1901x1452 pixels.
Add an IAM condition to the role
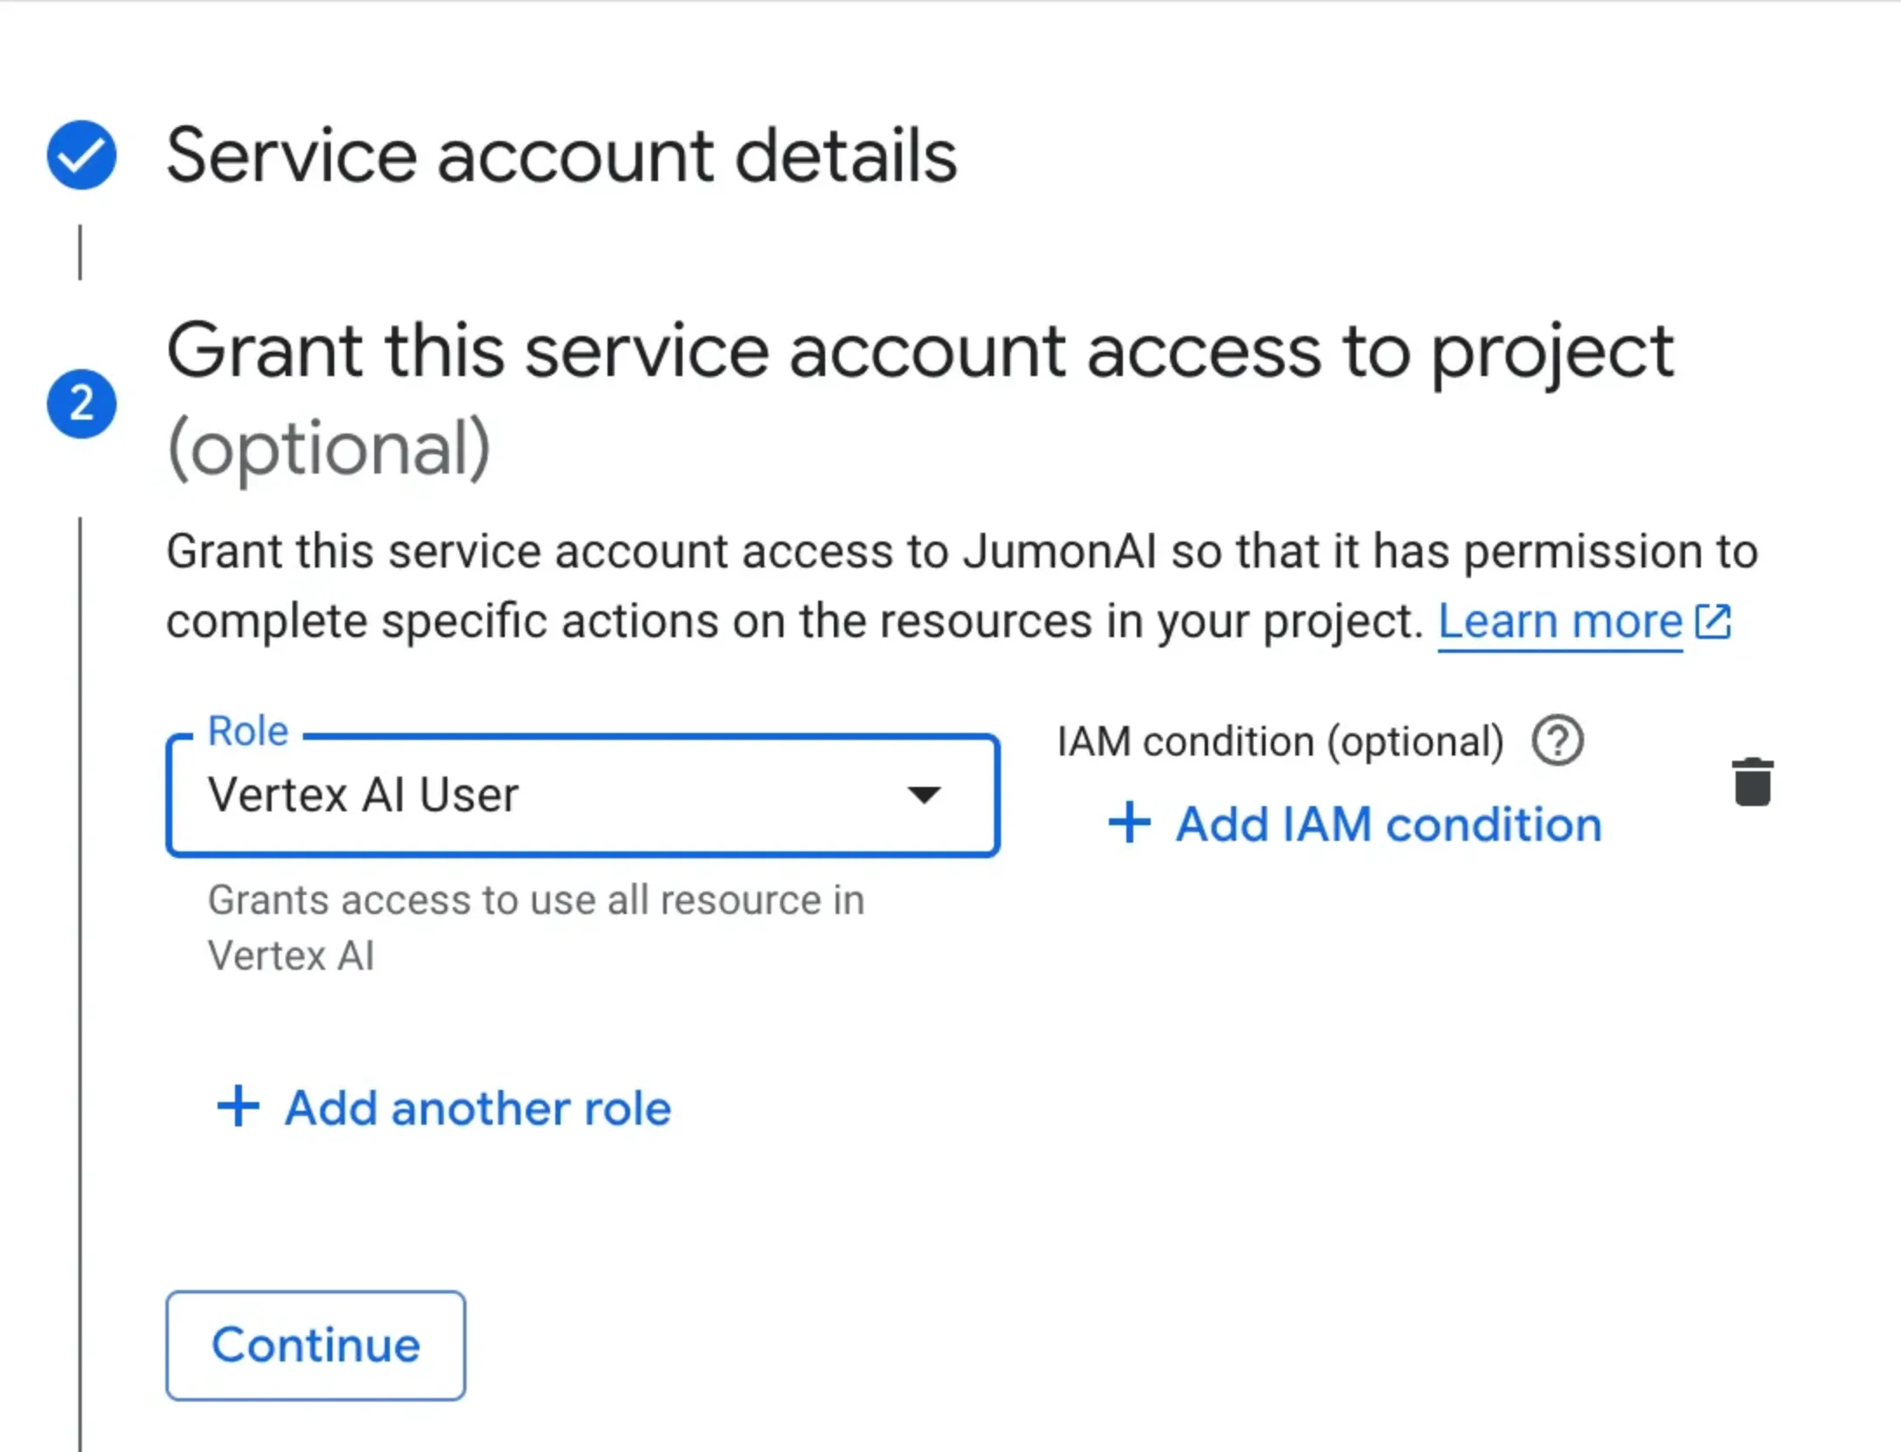pyautogui.click(x=1387, y=823)
